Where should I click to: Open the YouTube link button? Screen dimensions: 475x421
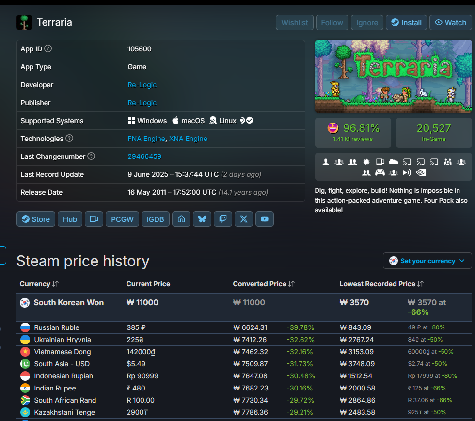tap(265, 219)
